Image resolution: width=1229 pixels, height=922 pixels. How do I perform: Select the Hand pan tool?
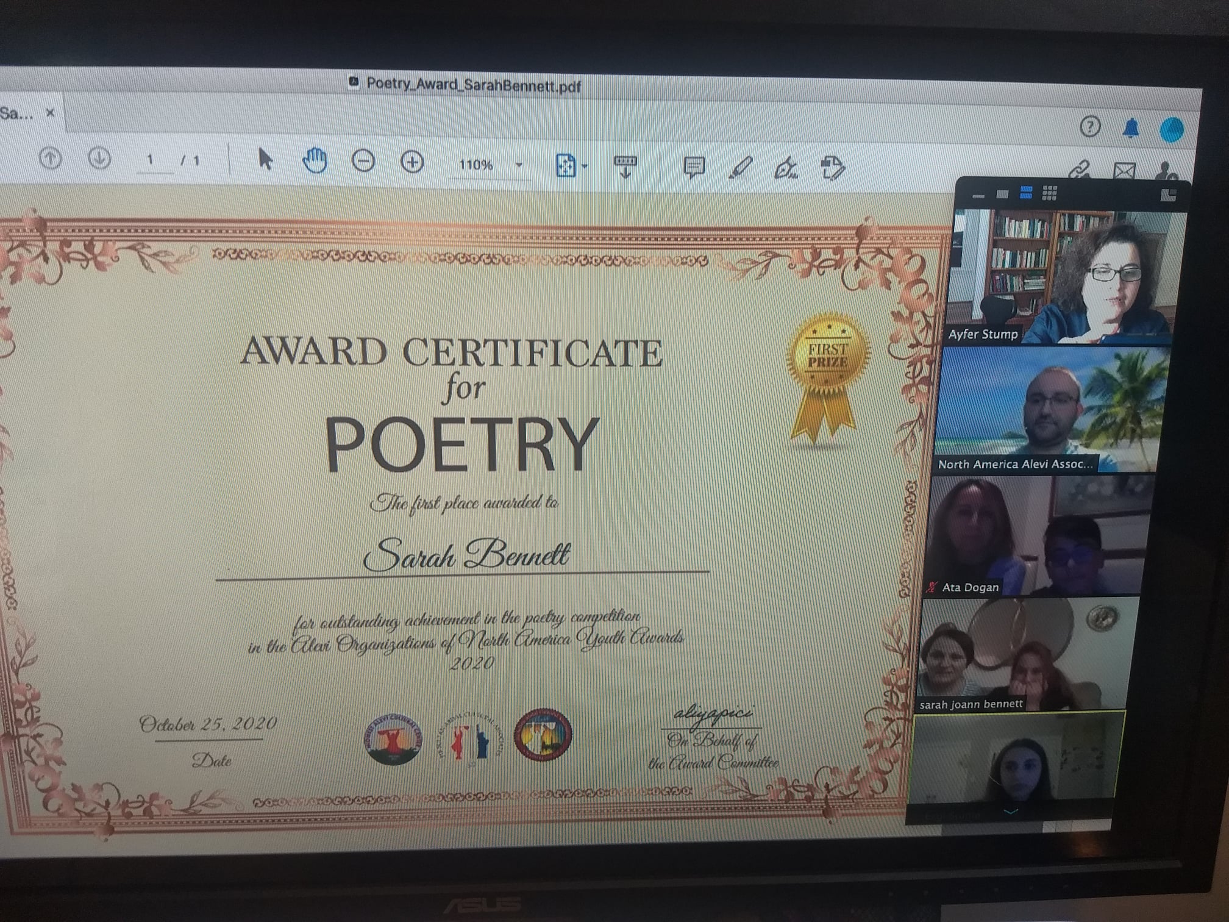coord(315,161)
